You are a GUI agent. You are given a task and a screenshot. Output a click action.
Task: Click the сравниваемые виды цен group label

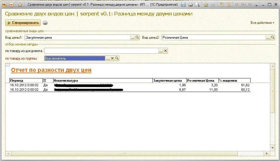click(x=24, y=31)
